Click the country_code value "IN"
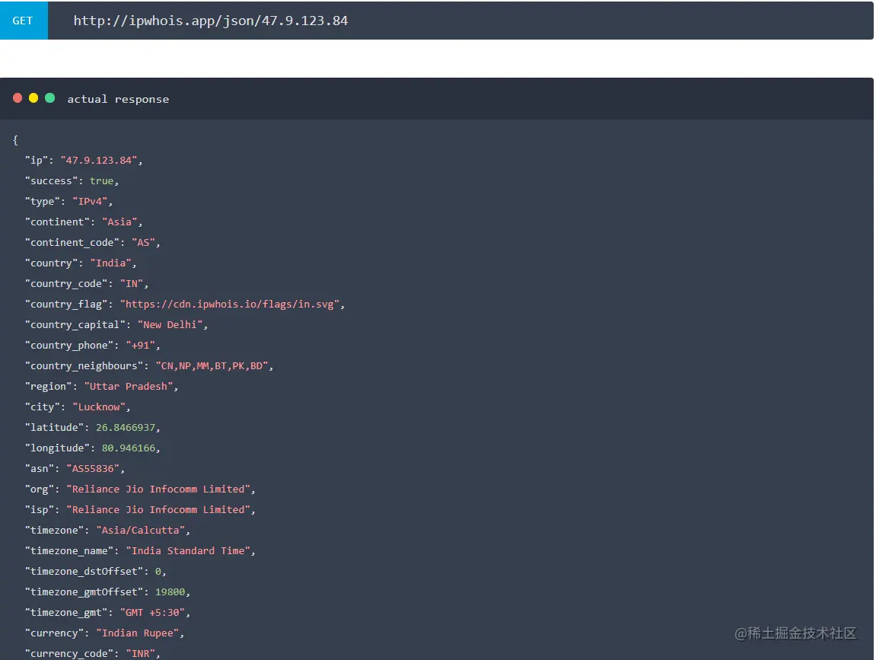 [x=132, y=284]
